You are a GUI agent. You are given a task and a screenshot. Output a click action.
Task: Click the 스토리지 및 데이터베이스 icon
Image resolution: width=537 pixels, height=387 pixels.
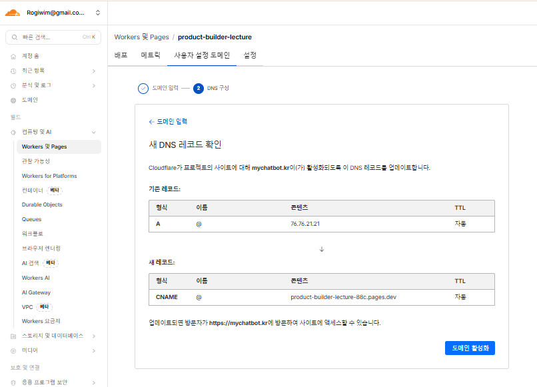coord(13,336)
